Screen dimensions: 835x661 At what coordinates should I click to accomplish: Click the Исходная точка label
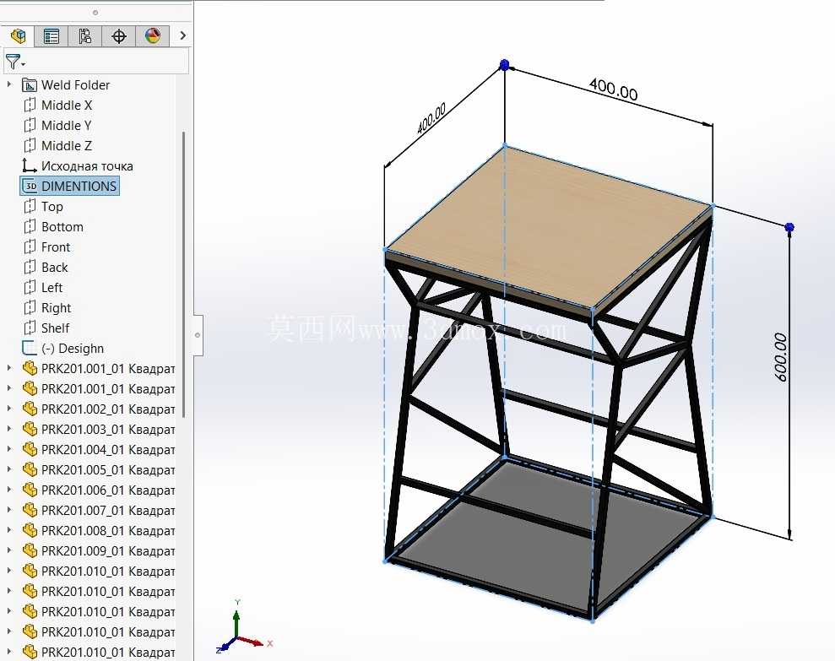pos(87,165)
